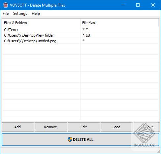Click the File Mask column header
Viewport: 161px width, 154px height.
[x=120, y=23]
